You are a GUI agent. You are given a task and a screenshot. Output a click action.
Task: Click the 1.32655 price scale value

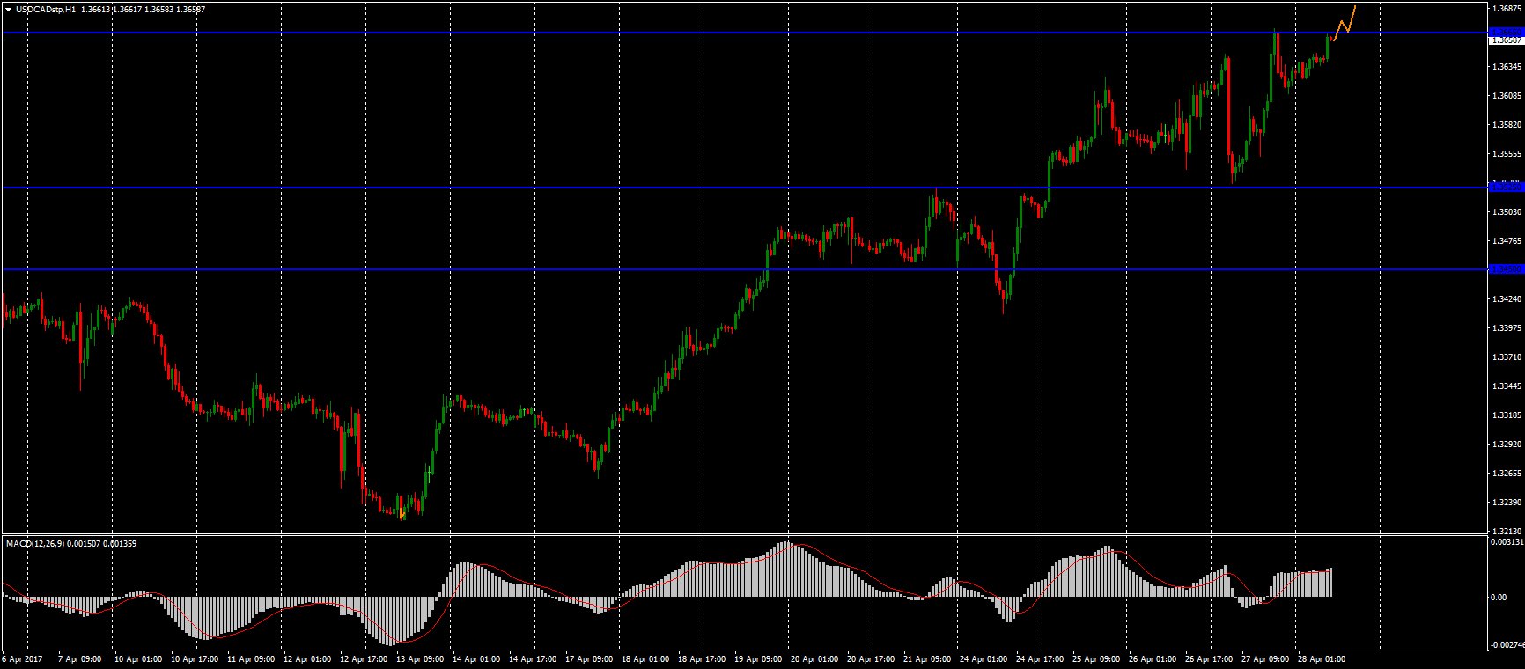tap(1507, 474)
